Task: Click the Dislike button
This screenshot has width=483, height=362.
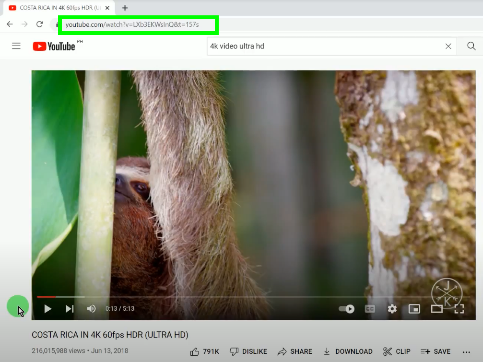Action: click(x=248, y=351)
